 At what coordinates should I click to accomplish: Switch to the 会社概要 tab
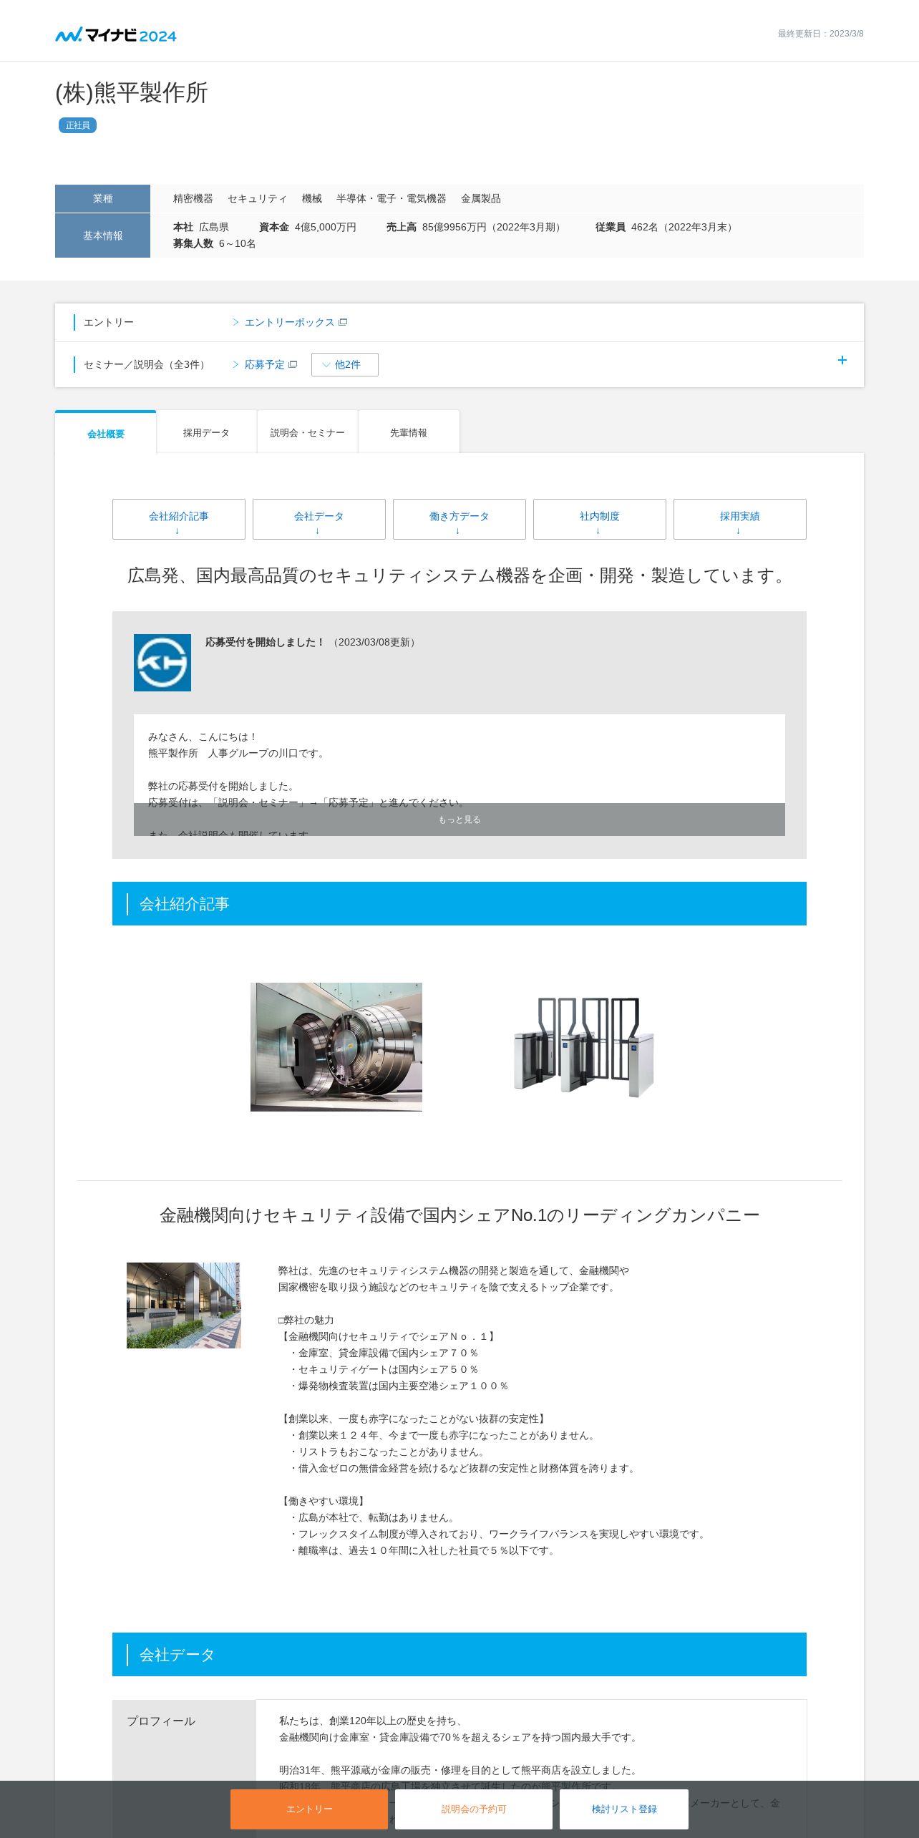[x=106, y=433]
